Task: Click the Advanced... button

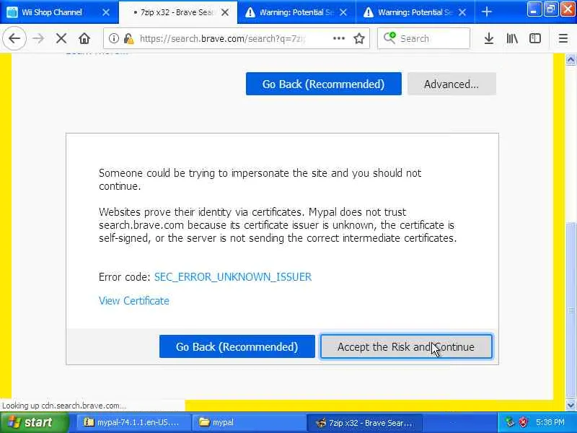Action: [x=452, y=84]
